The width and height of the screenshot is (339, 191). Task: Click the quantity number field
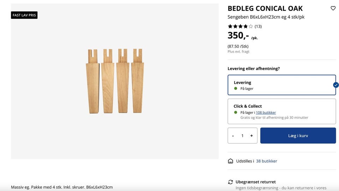(x=242, y=136)
